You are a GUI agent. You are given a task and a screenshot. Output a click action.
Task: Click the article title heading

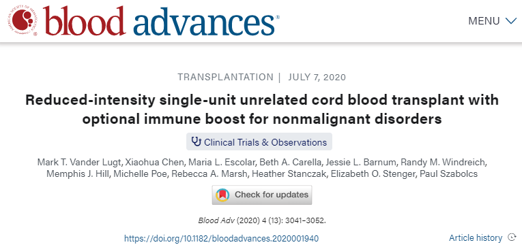262,110
